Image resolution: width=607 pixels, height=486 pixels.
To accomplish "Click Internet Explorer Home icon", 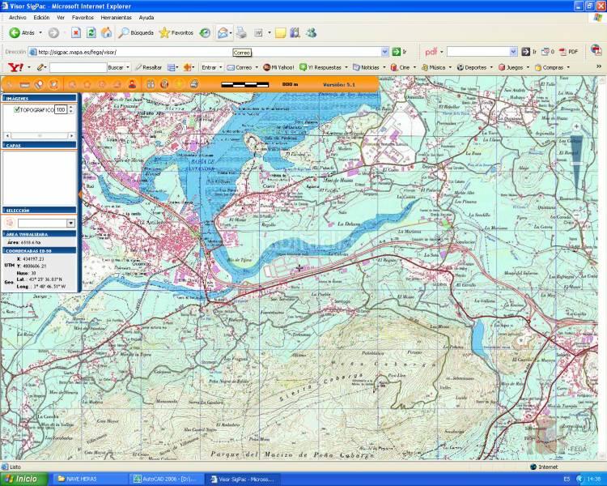I will pyautogui.click(x=105, y=32).
